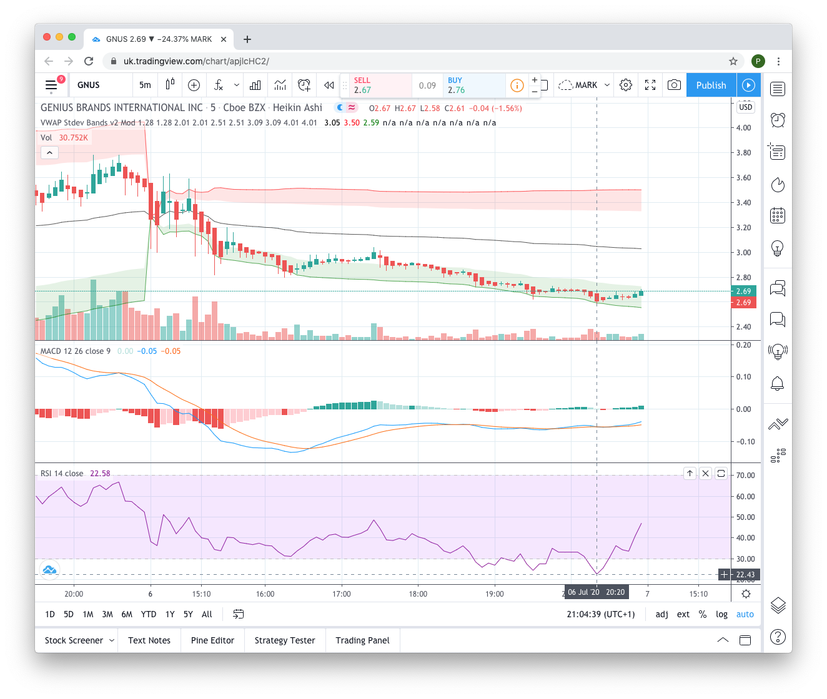Toggle percent scale

pos(703,614)
